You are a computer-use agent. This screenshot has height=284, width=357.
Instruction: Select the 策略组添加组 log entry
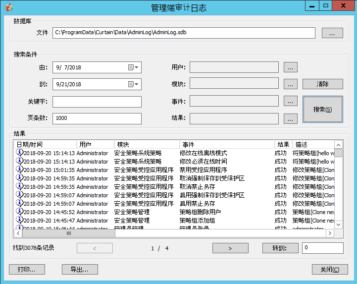tap(174, 221)
